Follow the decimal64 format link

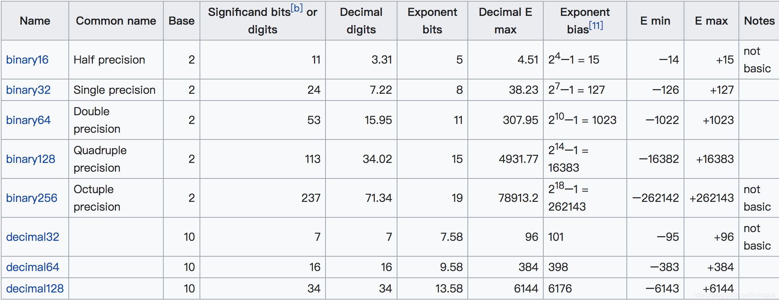click(33, 267)
